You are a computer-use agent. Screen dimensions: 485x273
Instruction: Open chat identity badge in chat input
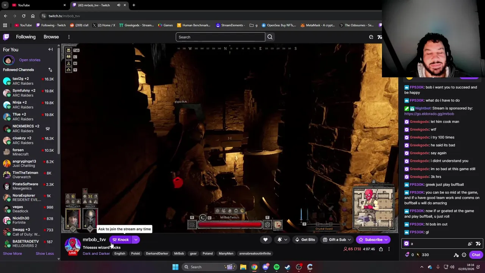(407, 244)
